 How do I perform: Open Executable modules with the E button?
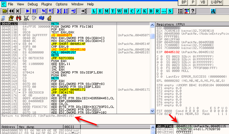[100, 11]
